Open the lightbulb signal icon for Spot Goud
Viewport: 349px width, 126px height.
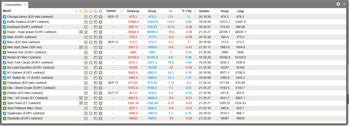[81, 103]
